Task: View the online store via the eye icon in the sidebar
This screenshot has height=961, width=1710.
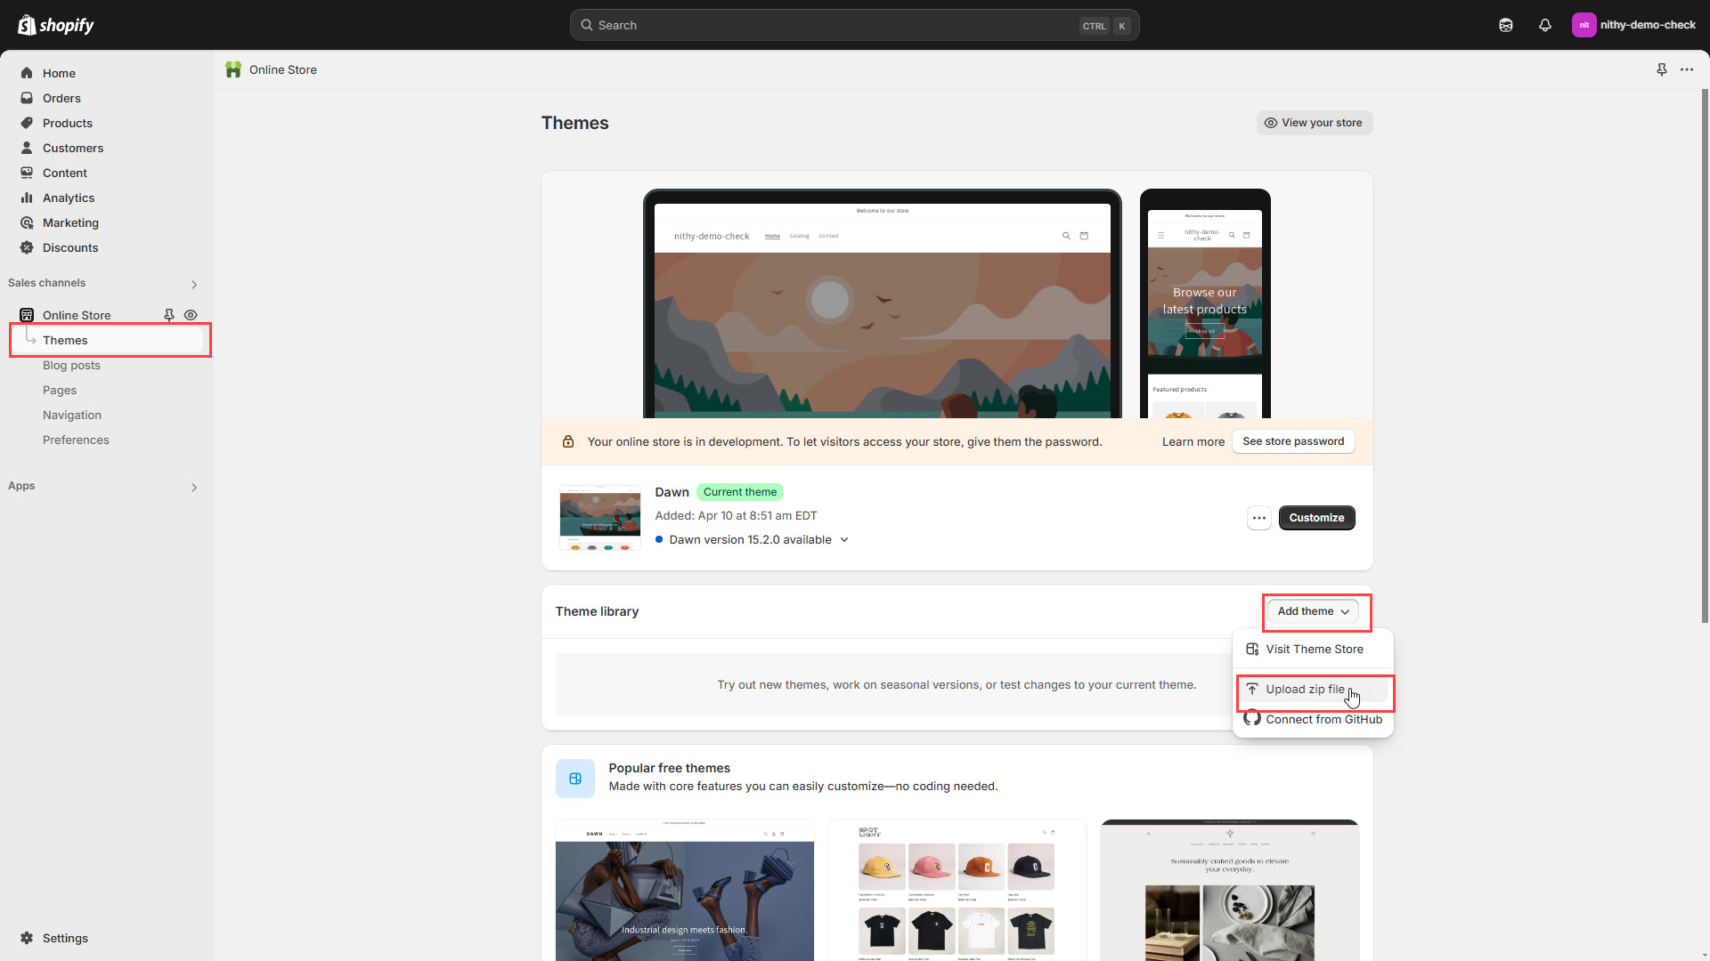Action: pos(191,315)
